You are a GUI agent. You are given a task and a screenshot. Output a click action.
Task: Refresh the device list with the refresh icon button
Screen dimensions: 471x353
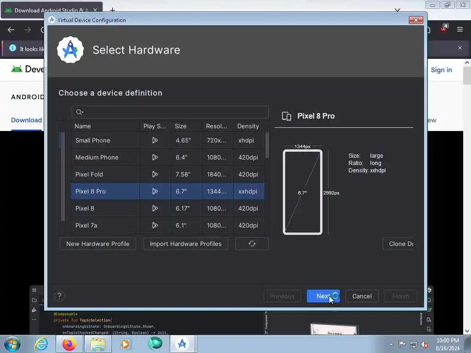coord(252,244)
